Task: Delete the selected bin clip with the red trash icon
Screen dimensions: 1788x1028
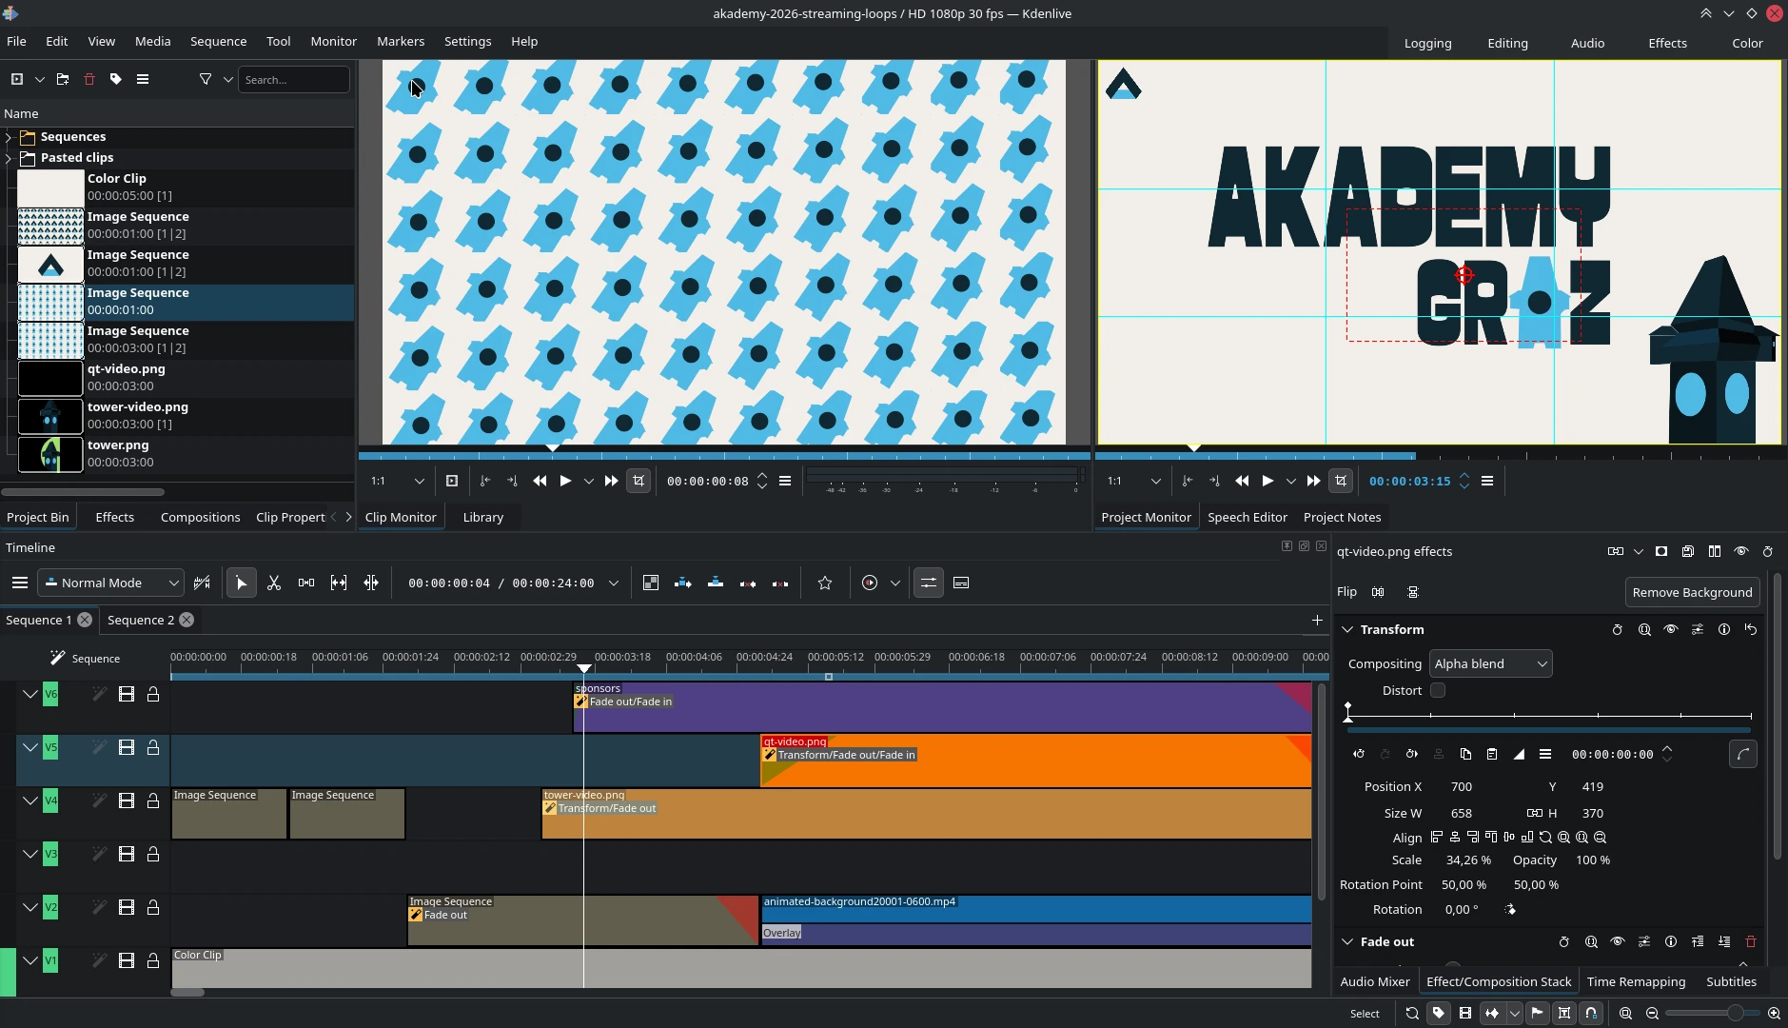Action: (89, 79)
